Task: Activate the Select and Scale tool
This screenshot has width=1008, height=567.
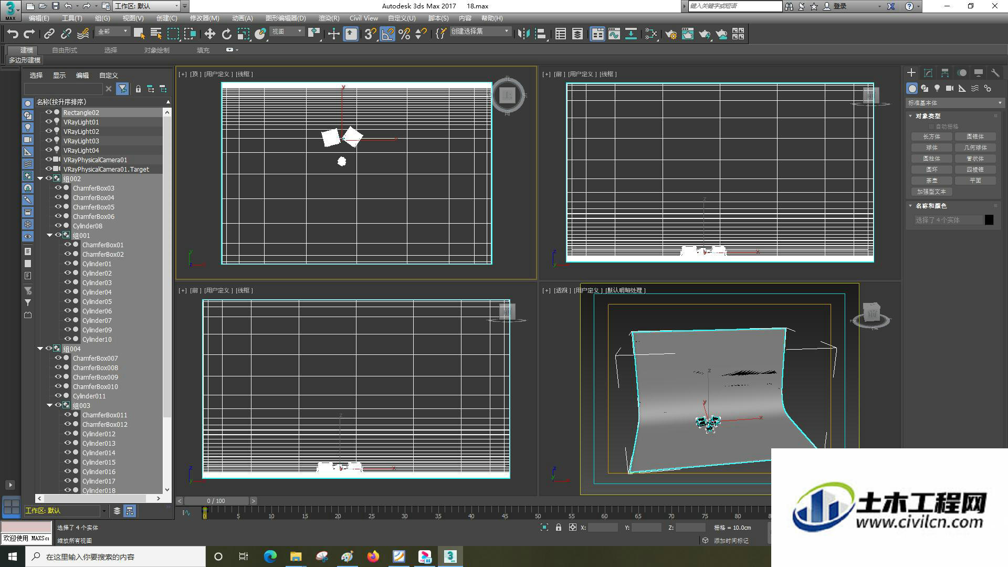Action: click(243, 34)
